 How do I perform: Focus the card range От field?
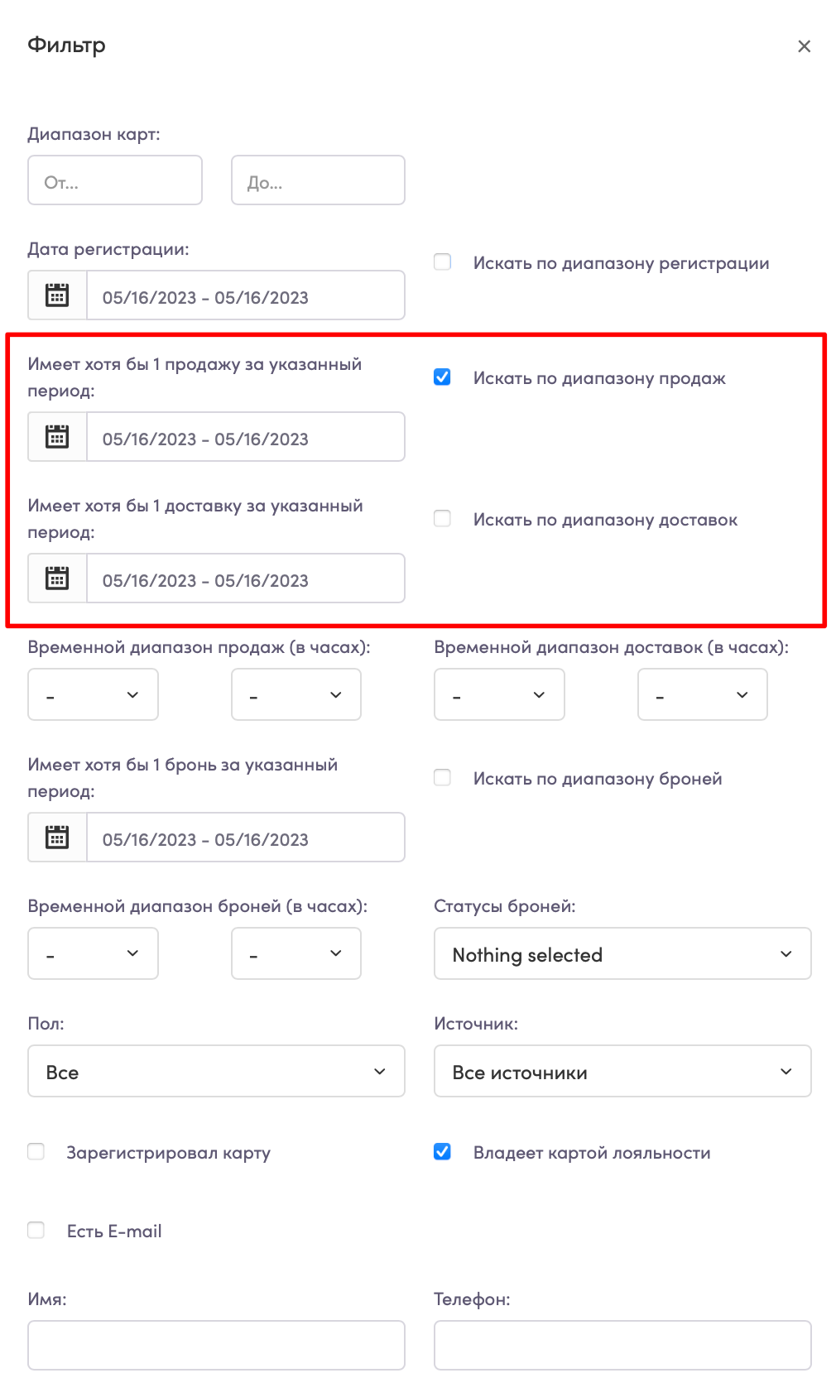[115, 180]
